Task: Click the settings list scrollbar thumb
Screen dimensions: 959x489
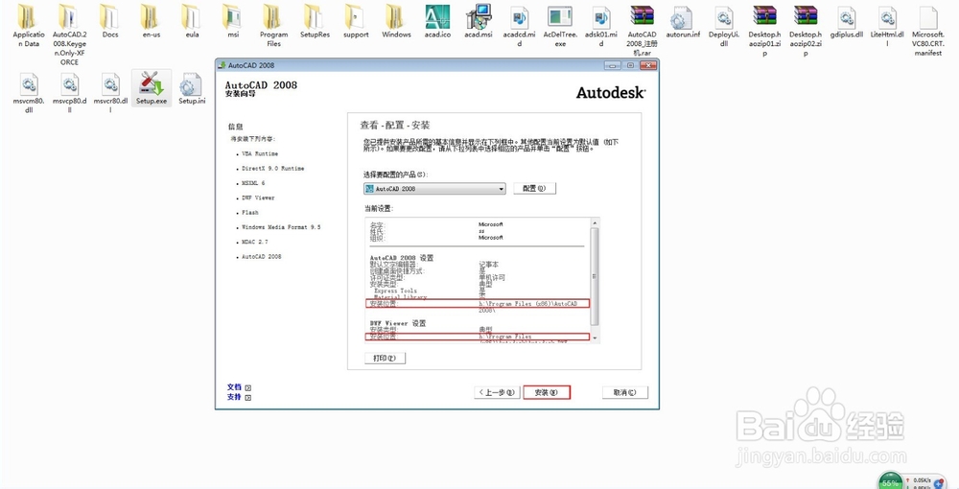Action: point(595,276)
